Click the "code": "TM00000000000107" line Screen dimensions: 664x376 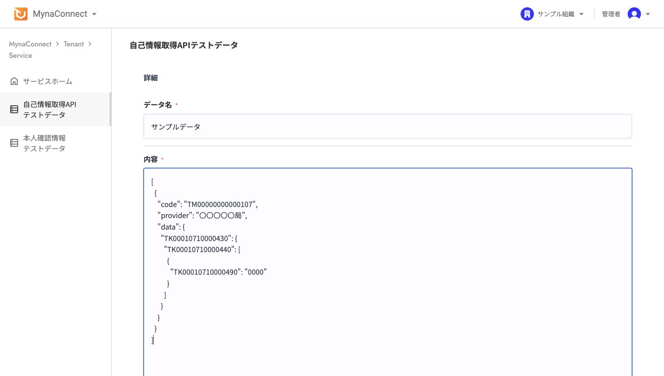(x=207, y=204)
